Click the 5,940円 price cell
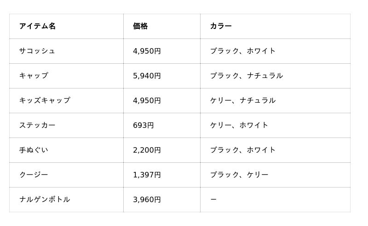 147,76
